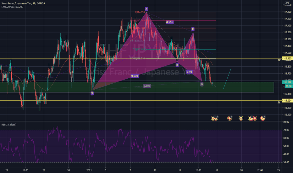Image resolution: width=293 pixels, height=173 pixels.
Task: Click the 116.400 price axis label
Action: 287,94
